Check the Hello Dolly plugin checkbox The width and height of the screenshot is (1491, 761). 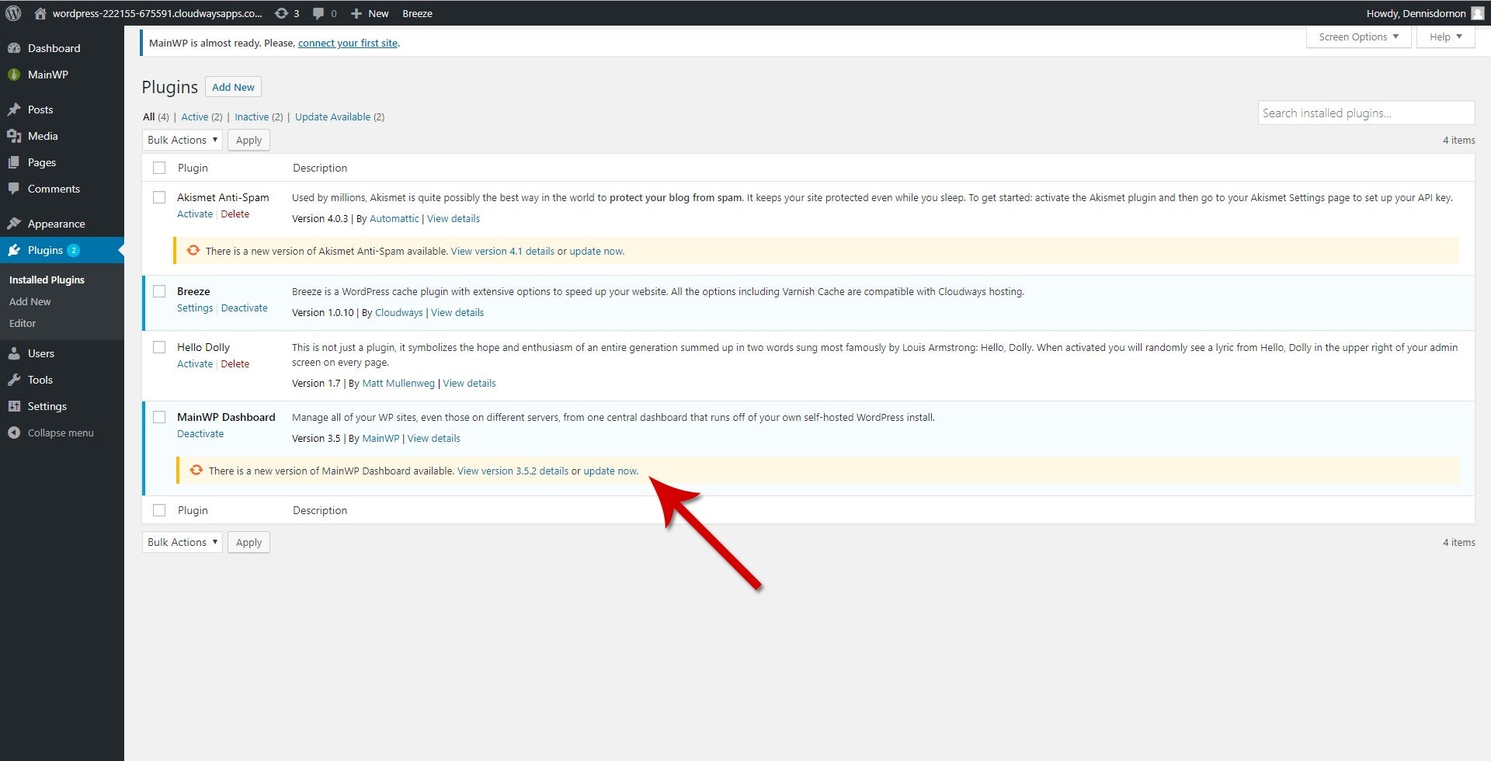point(159,347)
